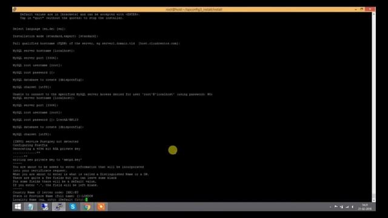The height and width of the screenshot is (218, 388).
Task: Open the Action Center flag icon
Action: (336, 207)
